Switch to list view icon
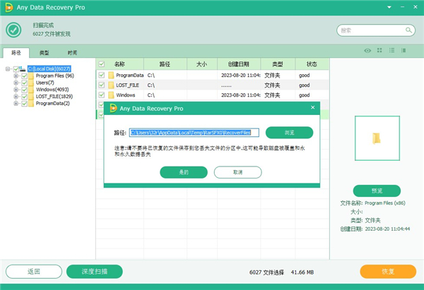The width and height of the screenshot is (424, 290). click(x=391, y=52)
